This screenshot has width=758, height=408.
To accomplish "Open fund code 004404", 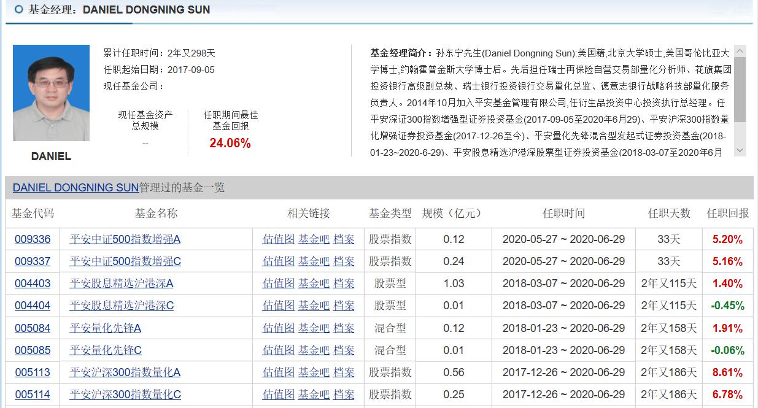I will point(33,306).
